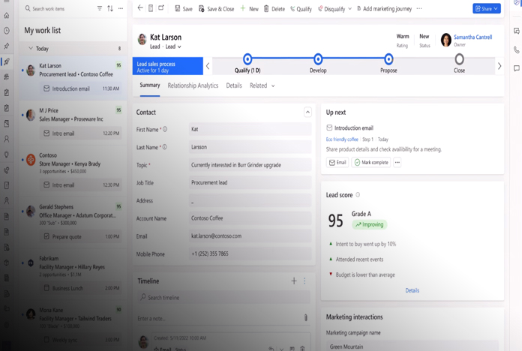Open the Disqualify dropdown arrow
The height and width of the screenshot is (351, 522).
click(x=350, y=9)
